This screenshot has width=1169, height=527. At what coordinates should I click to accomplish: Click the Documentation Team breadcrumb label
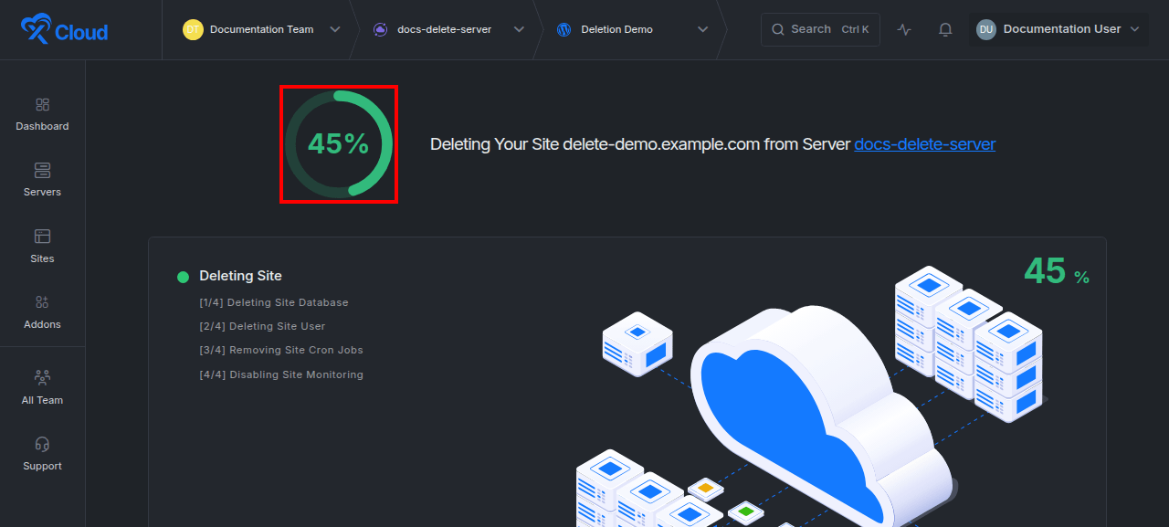pyautogui.click(x=261, y=29)
